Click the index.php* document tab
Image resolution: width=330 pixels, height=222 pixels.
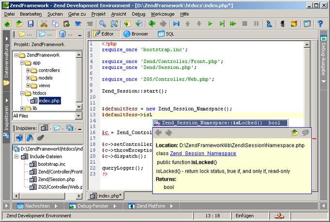[x=106, y=196]
